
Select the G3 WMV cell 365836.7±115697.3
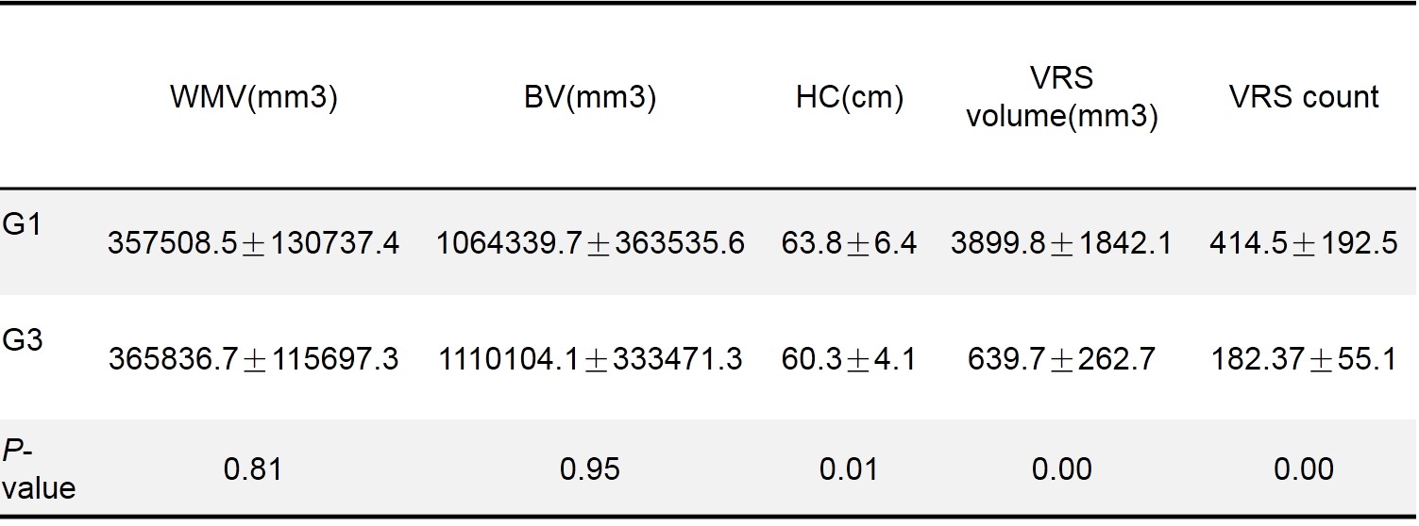253,359
